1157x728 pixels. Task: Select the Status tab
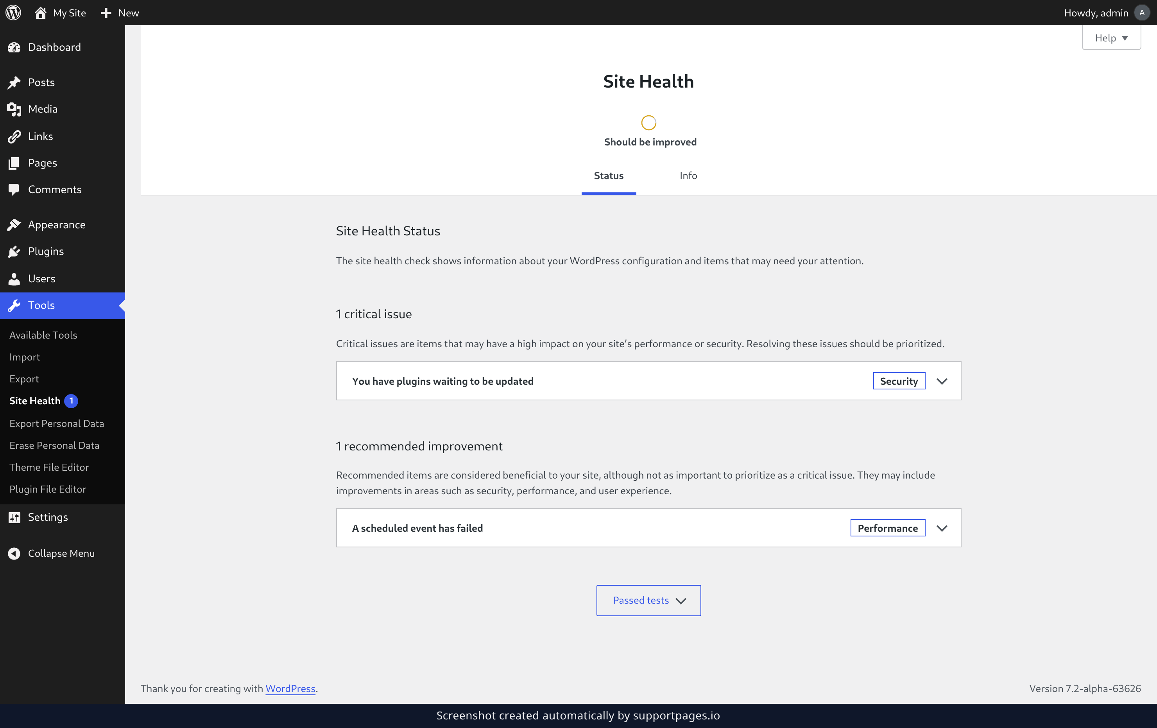[609, 176]
